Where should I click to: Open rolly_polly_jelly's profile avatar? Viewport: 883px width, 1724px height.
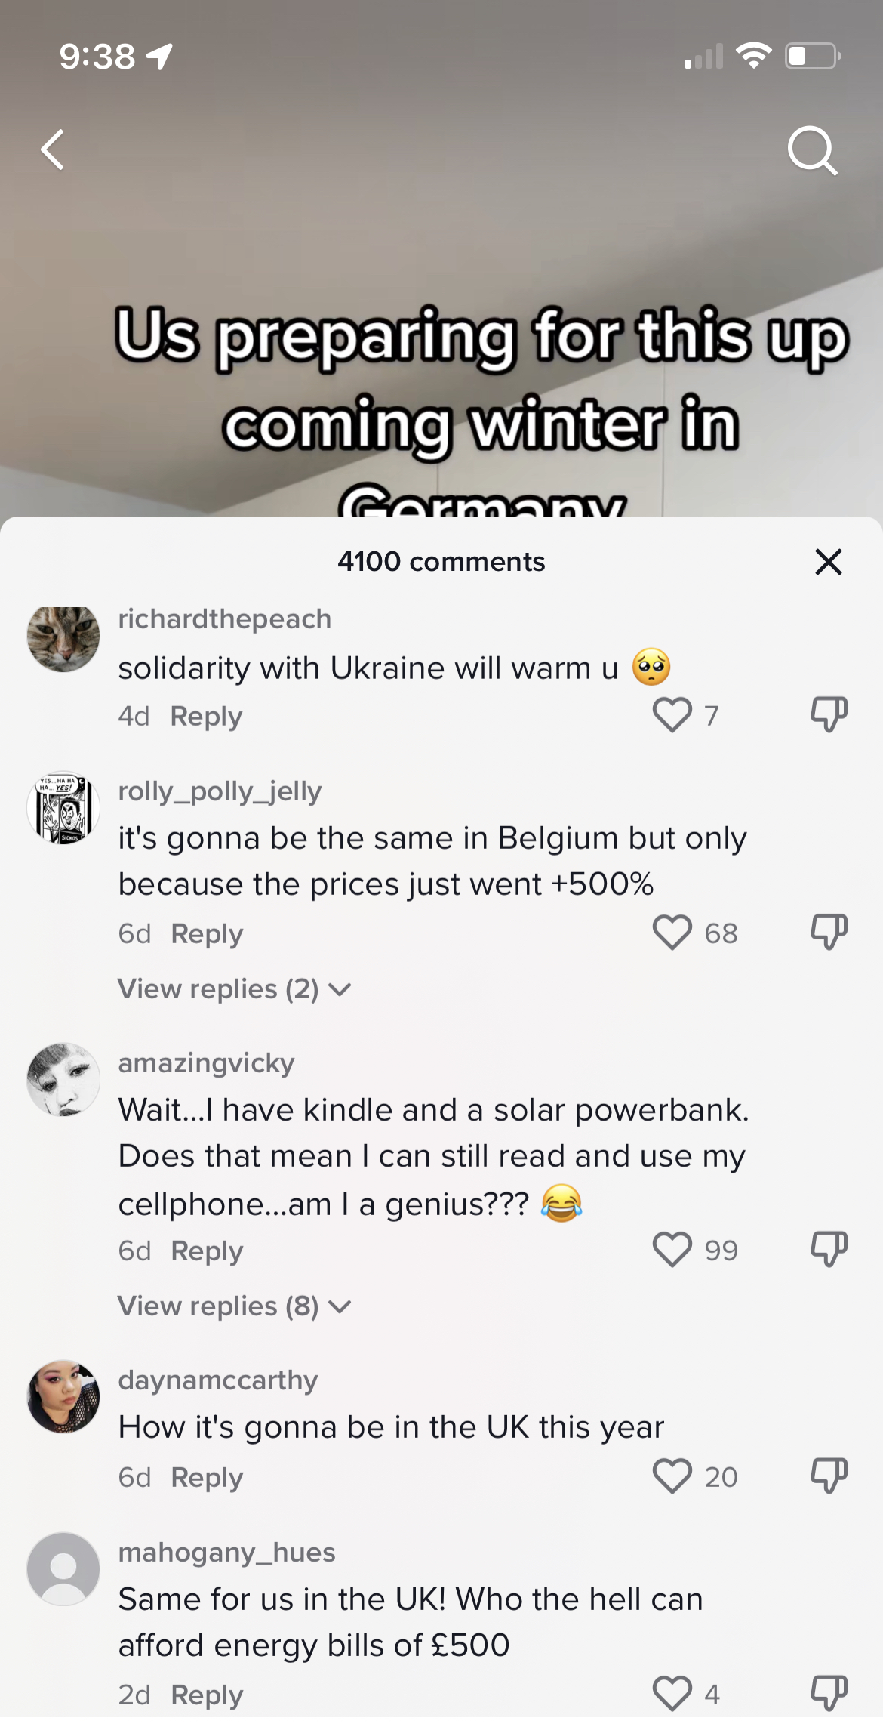pos(63,808)
